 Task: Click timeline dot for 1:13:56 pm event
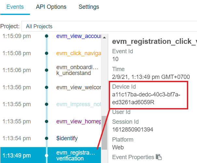click(x=47, y=87)
